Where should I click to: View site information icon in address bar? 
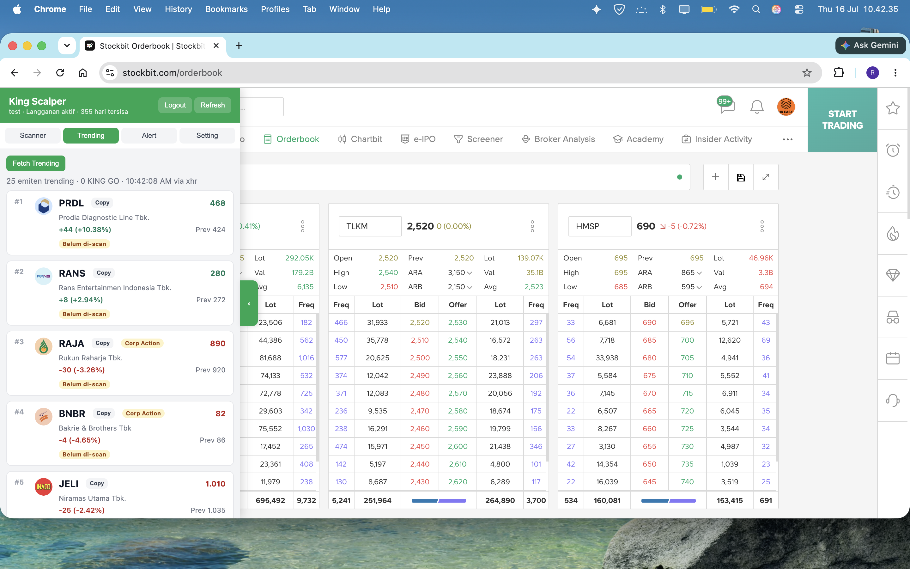point(110,73)
